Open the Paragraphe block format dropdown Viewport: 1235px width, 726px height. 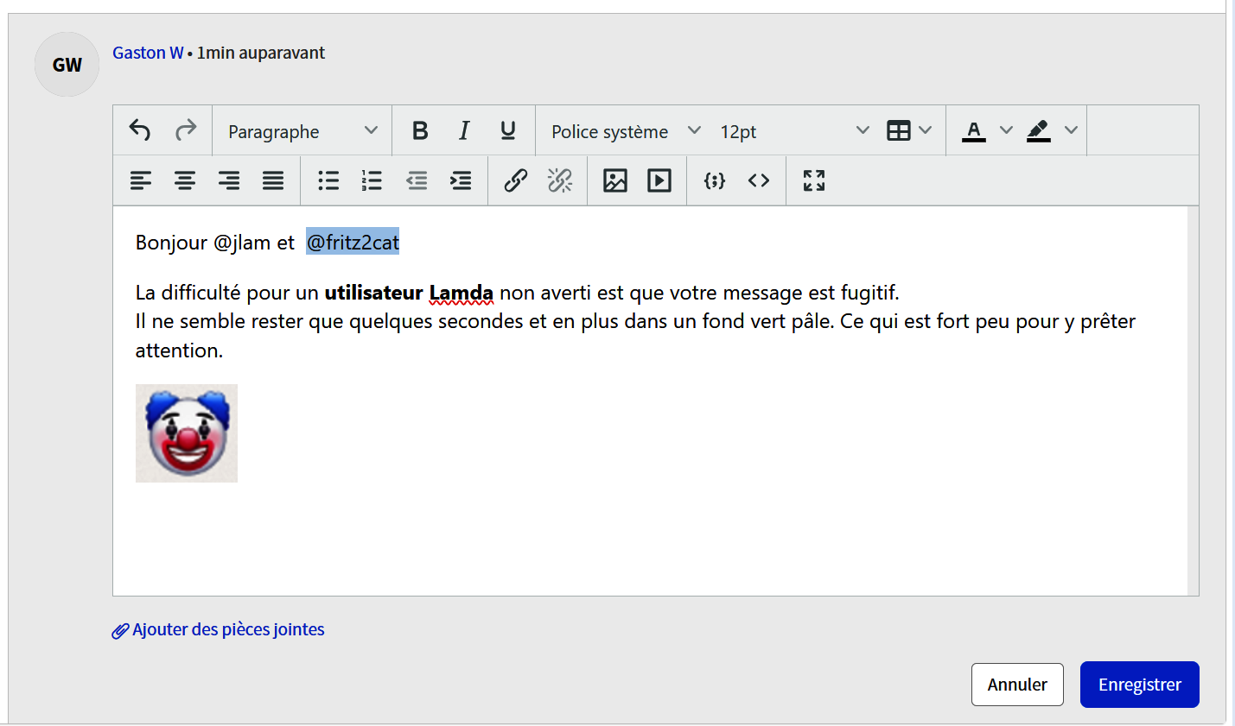point(302,131)
